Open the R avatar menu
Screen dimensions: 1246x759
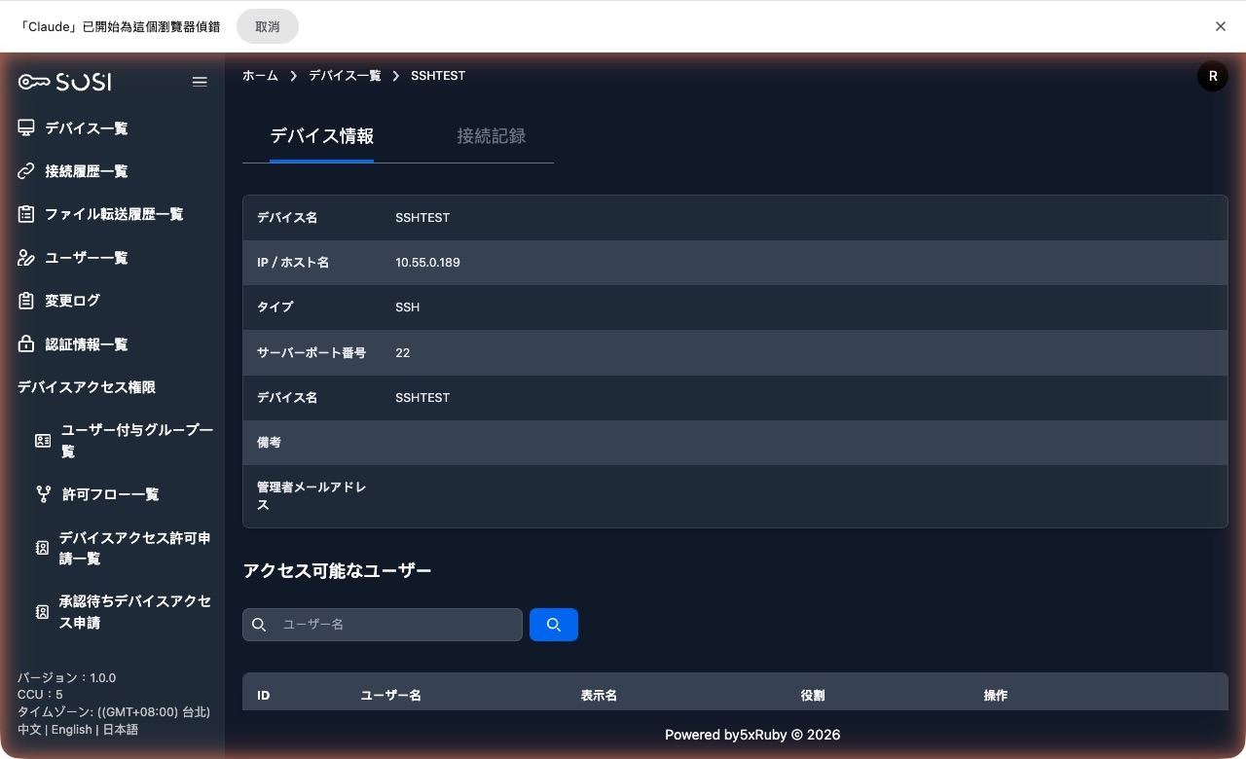coord(1213,75)
